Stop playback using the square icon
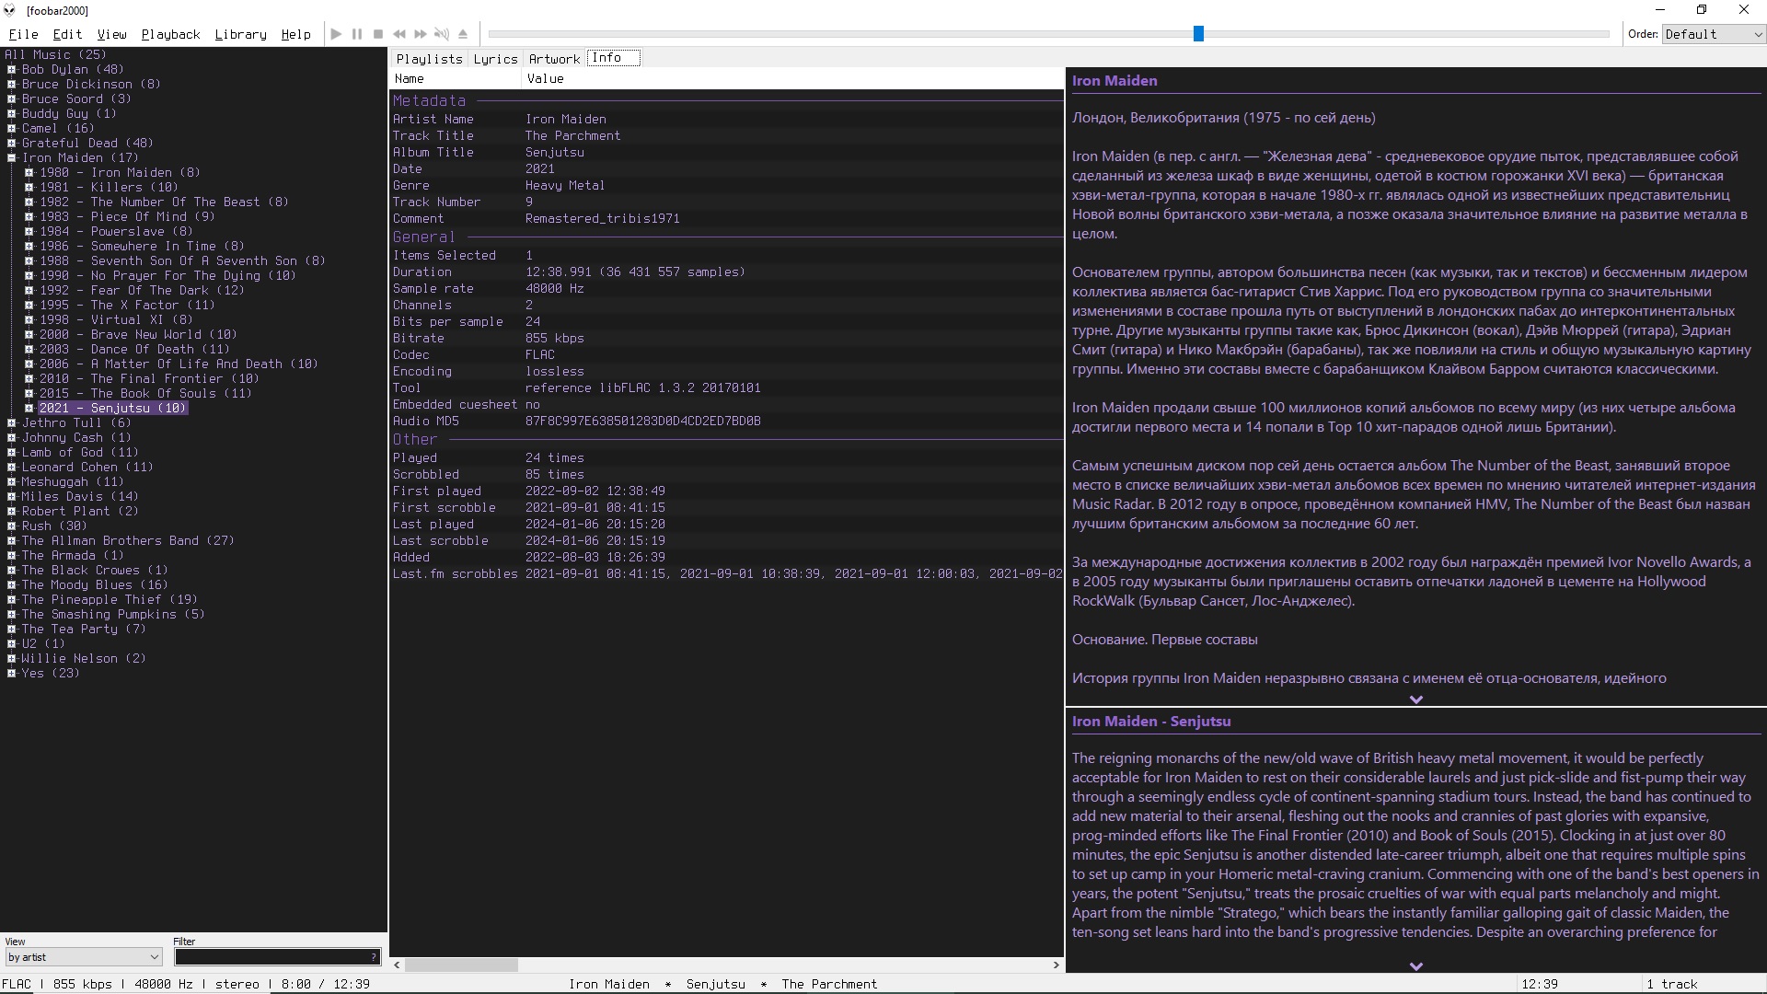This screenshot has height=994, width=1767. point(378,34)
